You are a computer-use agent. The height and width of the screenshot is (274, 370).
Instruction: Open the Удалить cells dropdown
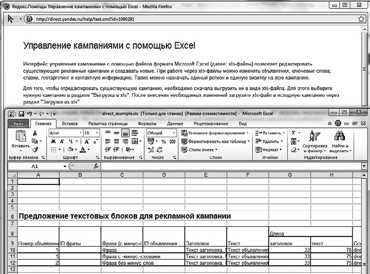[269, 142]
